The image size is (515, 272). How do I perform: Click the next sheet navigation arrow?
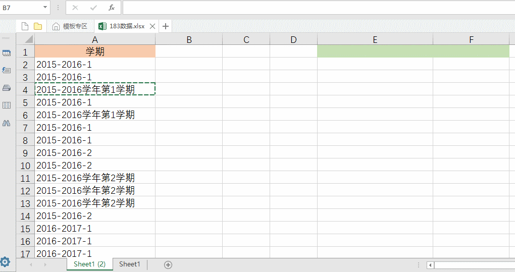(45, 264)
